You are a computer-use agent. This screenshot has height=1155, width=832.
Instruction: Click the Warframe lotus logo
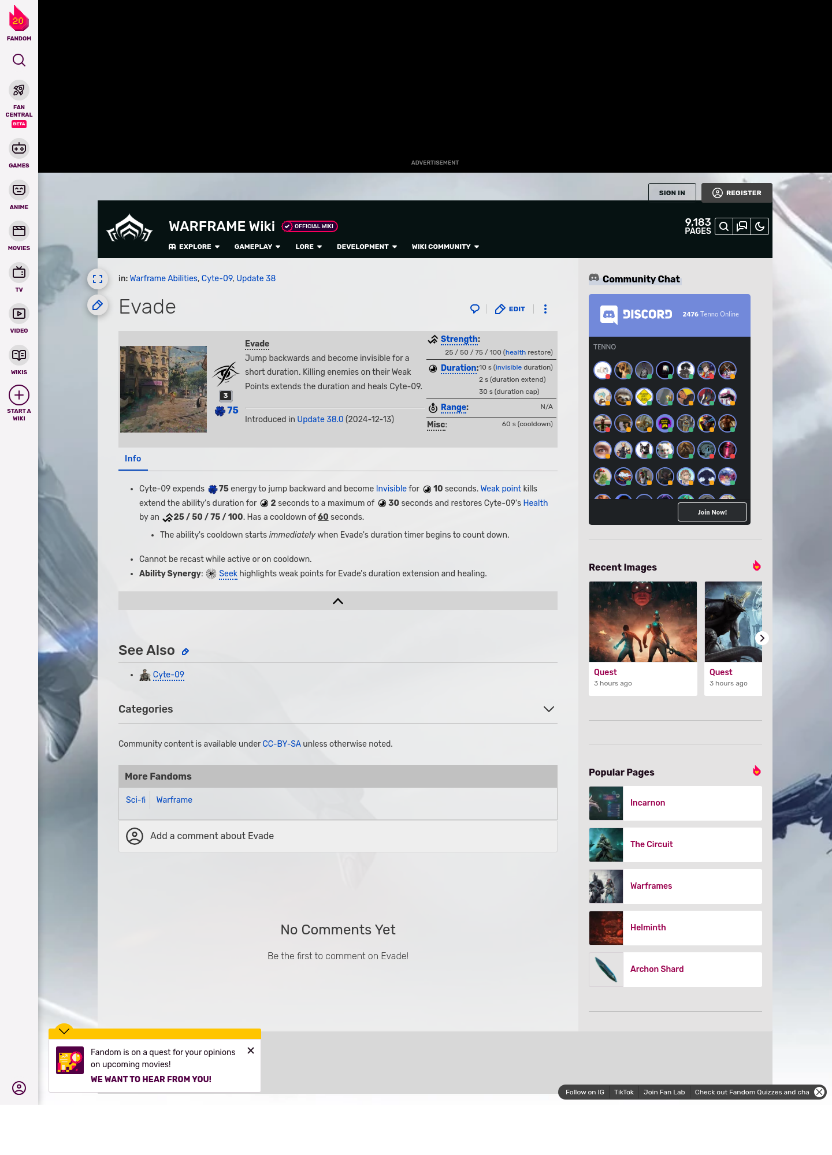coord(129,229)
